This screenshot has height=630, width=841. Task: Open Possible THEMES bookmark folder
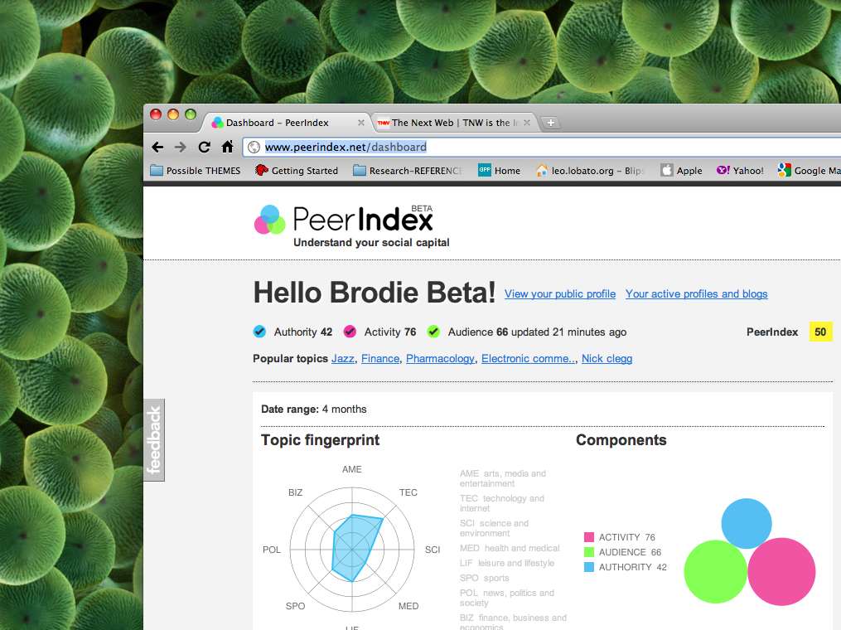196,171
